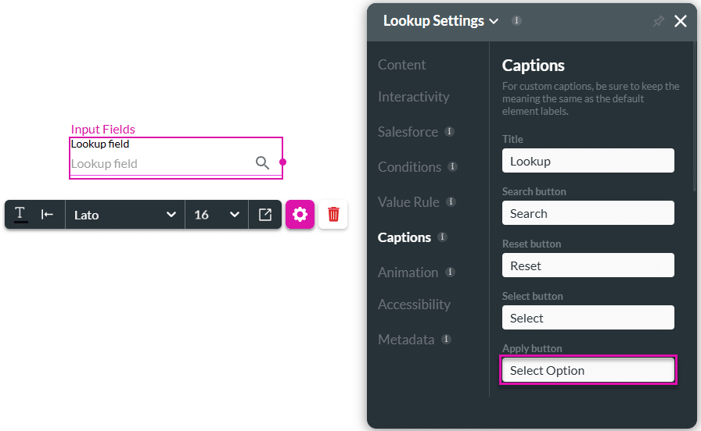Viewport: 701px width, 431px height.
Task: Click the open in new window icon
Action: (265, 215)
